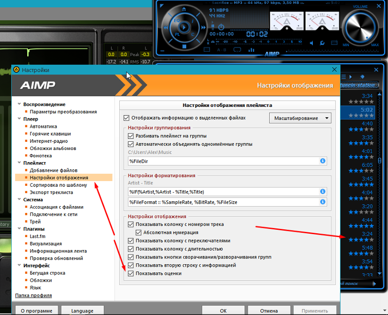Image resolution: width=388 pixels, height=315 pixels.
Task: Collapse the Плеер tree section
Action: [19, 119]
